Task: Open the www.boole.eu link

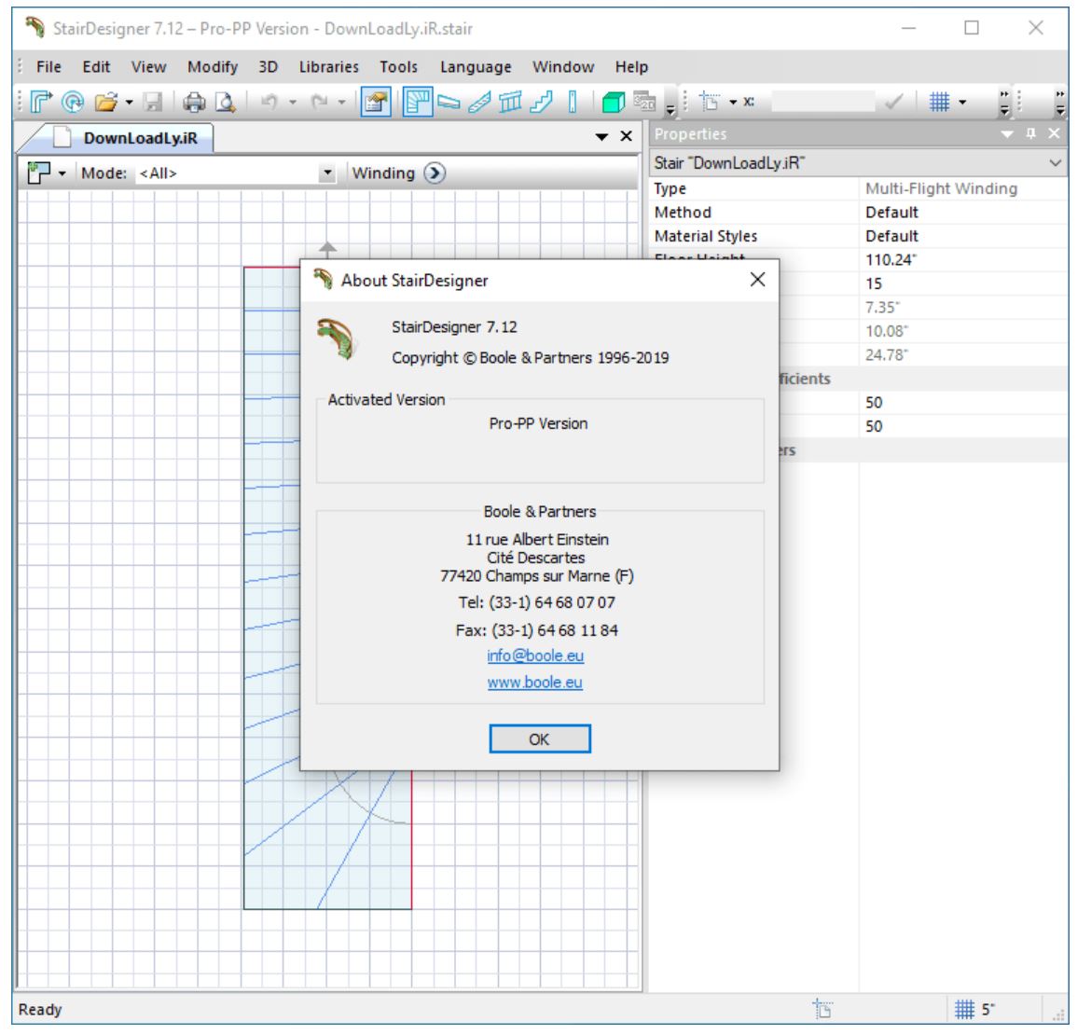Action: coord(534,683)
